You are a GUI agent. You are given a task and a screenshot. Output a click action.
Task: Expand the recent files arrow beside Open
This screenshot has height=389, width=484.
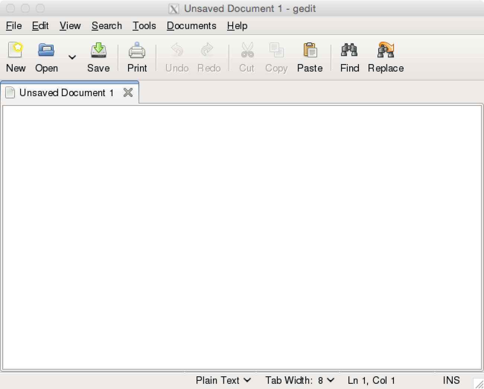click(72, 57)
